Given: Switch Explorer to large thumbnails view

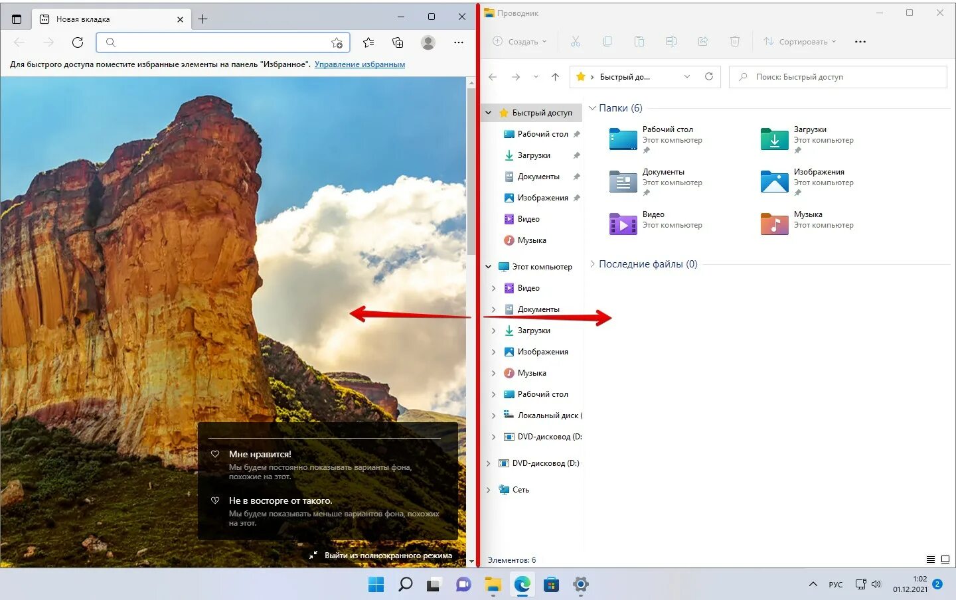Looking at the screenshot, I should coord(945,560).
